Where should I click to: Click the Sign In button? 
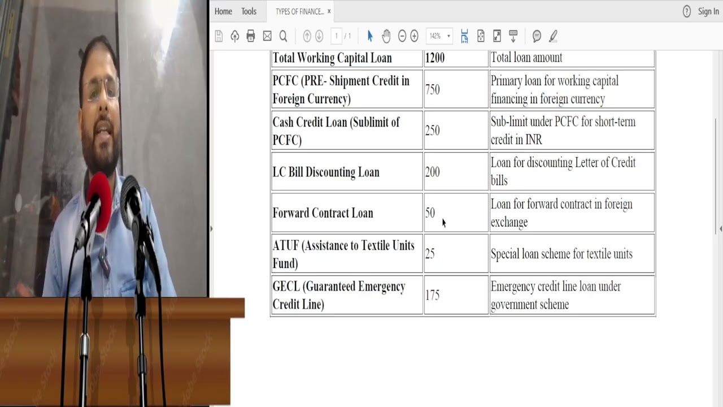click(x=708, y=11)
